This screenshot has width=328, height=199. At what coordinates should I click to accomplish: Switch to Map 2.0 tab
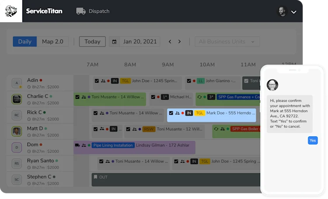click(52, 42)
